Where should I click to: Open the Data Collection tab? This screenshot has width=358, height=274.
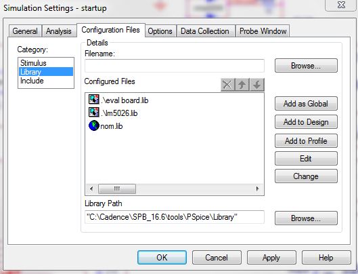click(205, 31)
